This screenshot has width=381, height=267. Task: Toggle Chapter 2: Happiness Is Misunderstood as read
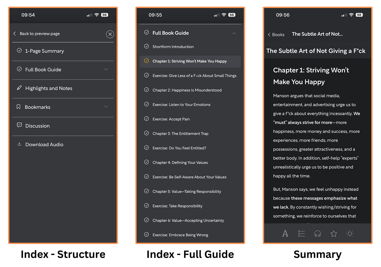tap(147, 90)
